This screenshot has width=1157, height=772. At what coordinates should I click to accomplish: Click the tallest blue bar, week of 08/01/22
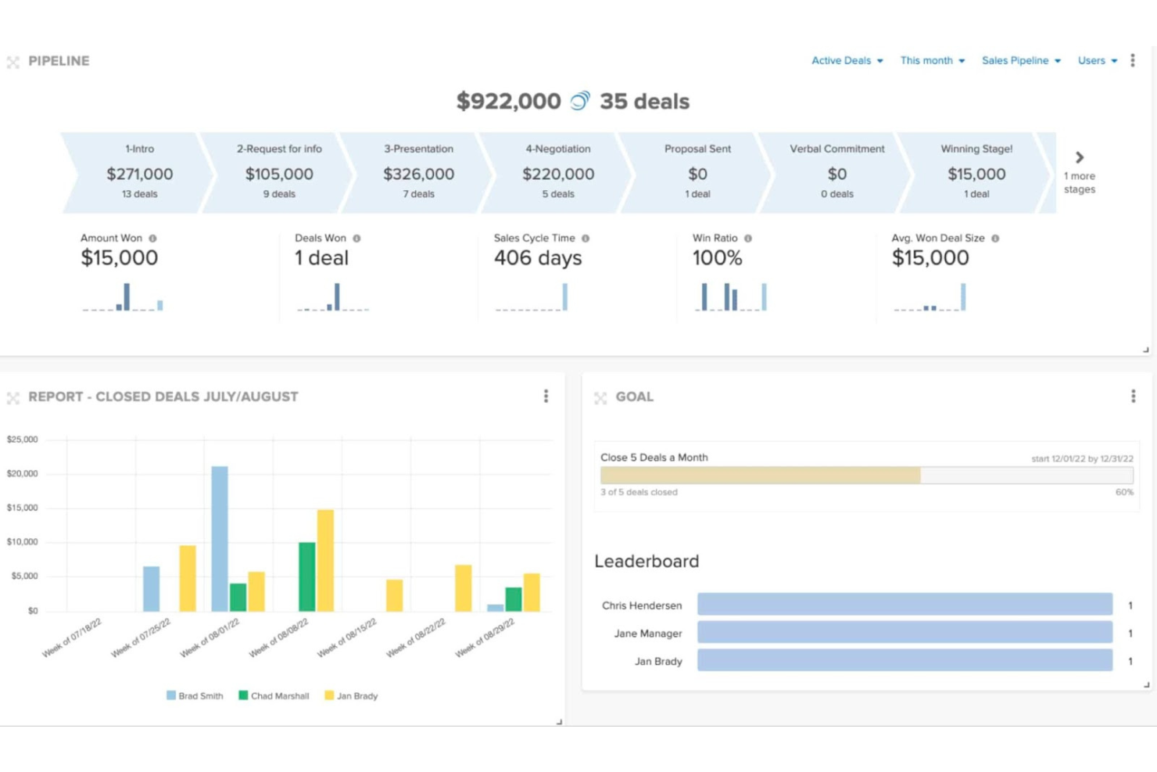(x=220, y=538)
